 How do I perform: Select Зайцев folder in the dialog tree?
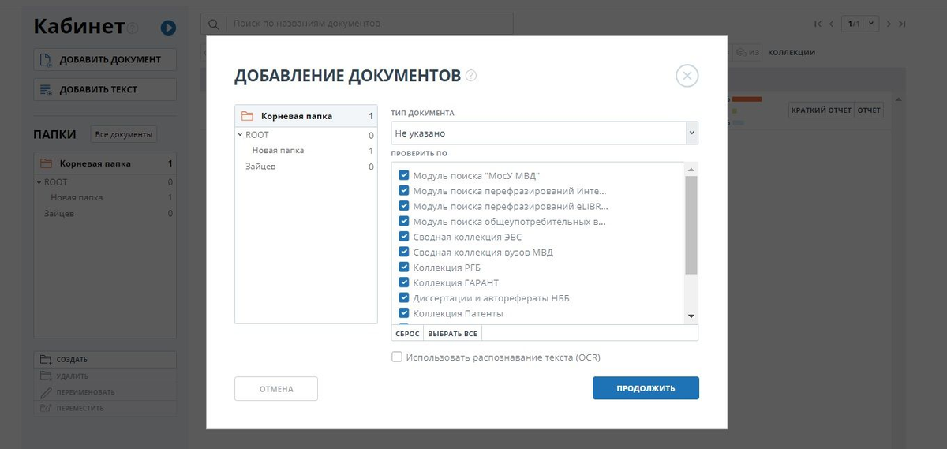260,167
